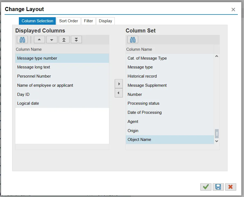Save the layout using the disk icon
The image size is (244, 197).
[218, 187]
